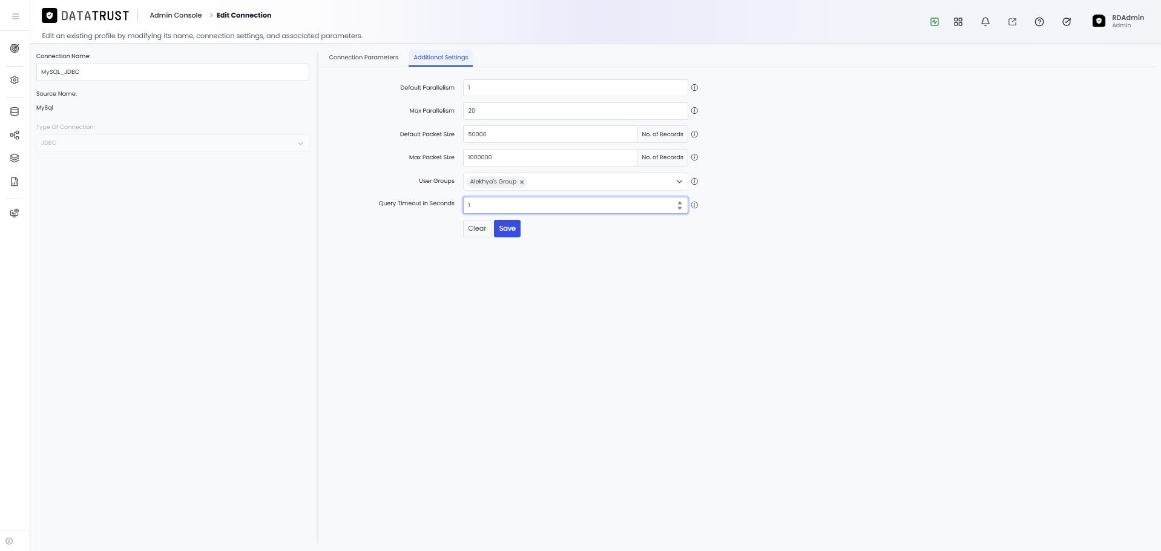Open the stacked layers sidebar icon
1161x551 pixels.
(15, 158)
